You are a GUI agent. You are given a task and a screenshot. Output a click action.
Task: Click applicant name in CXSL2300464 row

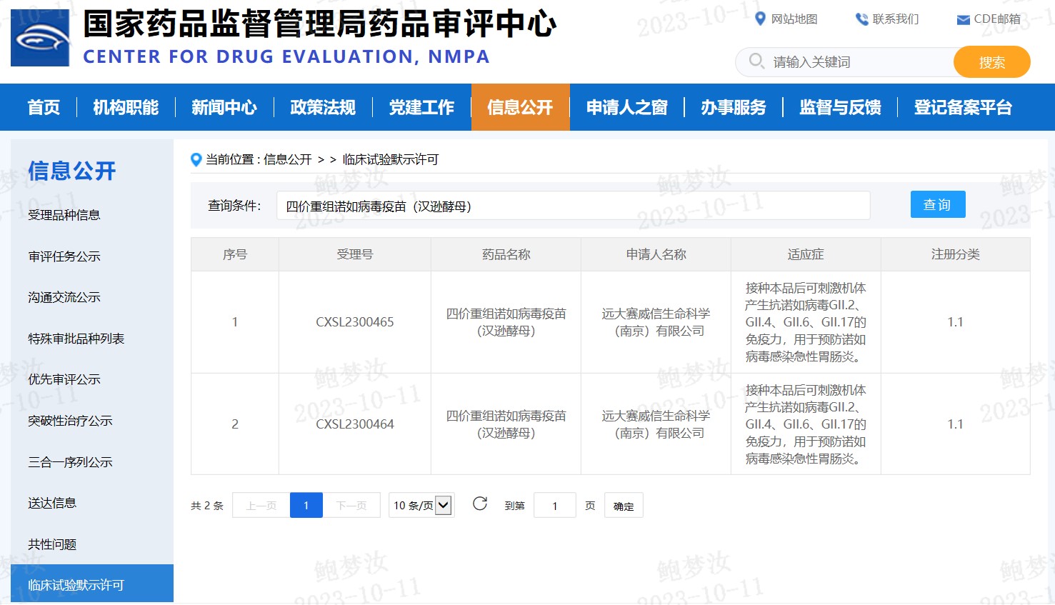click(656, 424)
